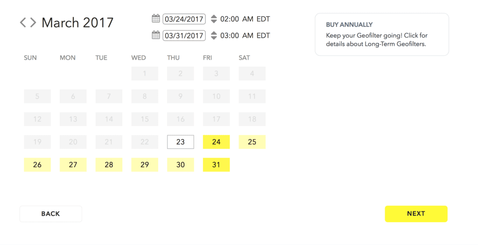Open calendar icon beside end date 03/31/2017
The image size is (478, 245).
click(x=156, y=35)
